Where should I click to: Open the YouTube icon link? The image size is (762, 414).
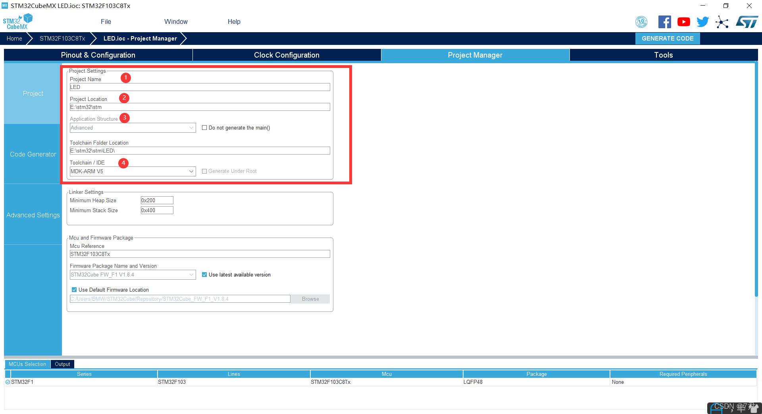pos(683,22)
